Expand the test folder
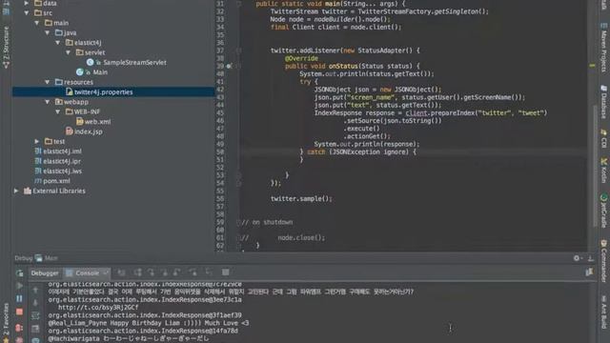610x343 pixels. [37, 142]
